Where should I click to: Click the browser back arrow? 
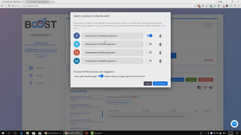pos(2,6)
